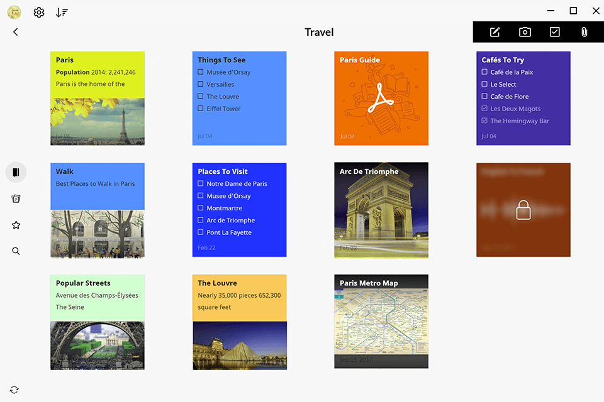The height and width of the screenshot is (402, 604).
Task: Check Musee d'Orsay in Places To Visit
Action: click(x=200, y=196)
